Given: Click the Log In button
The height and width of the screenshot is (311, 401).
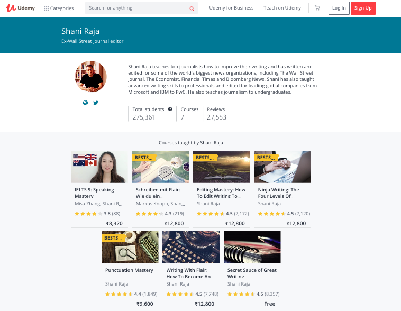Looking at the screenshot, I should (339, 8).
